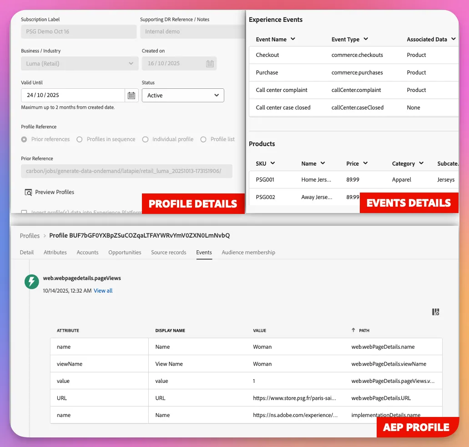Viewport: 469px width, 447px height.
Task: Open the Accounts tab
Action: pos(87,252)
